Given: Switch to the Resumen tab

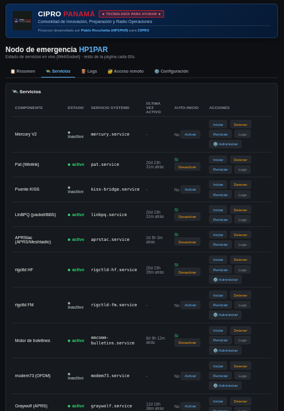Looking at the screenshot, I should point(23,71).
